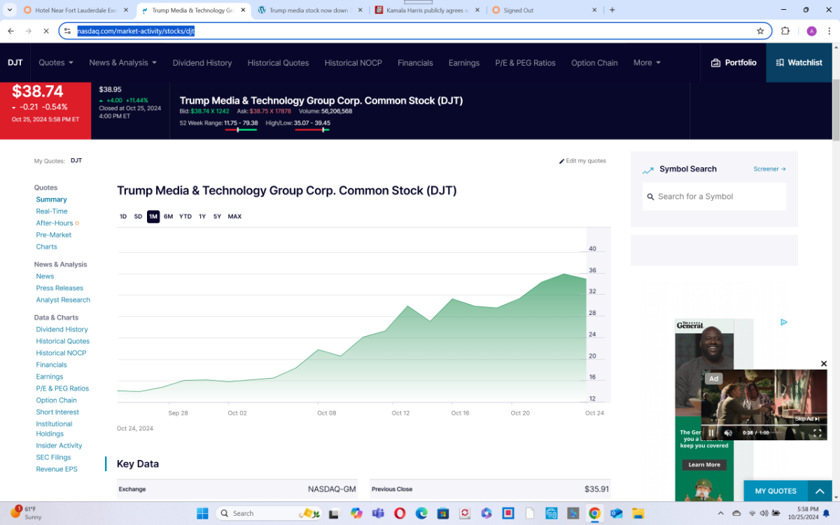Viewport: 840px width, 525px height.
Task: Open Option Chain in the top navigation
Action: click(x=594, y=63)
